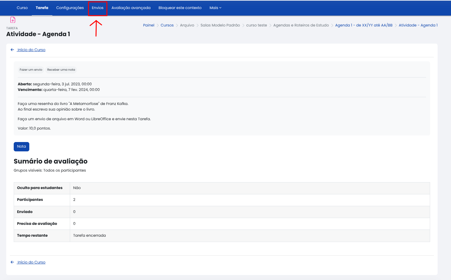Screen dimensions: 451x280
Task: Click Salas Modelo Padrão breadcrumb text
Action: click(220, 25)
